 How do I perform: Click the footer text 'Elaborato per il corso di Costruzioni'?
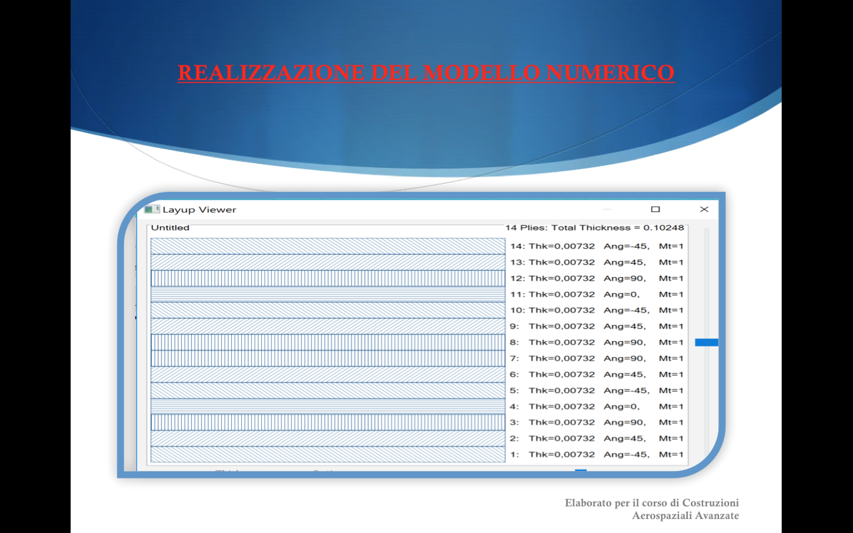(652, 503)
